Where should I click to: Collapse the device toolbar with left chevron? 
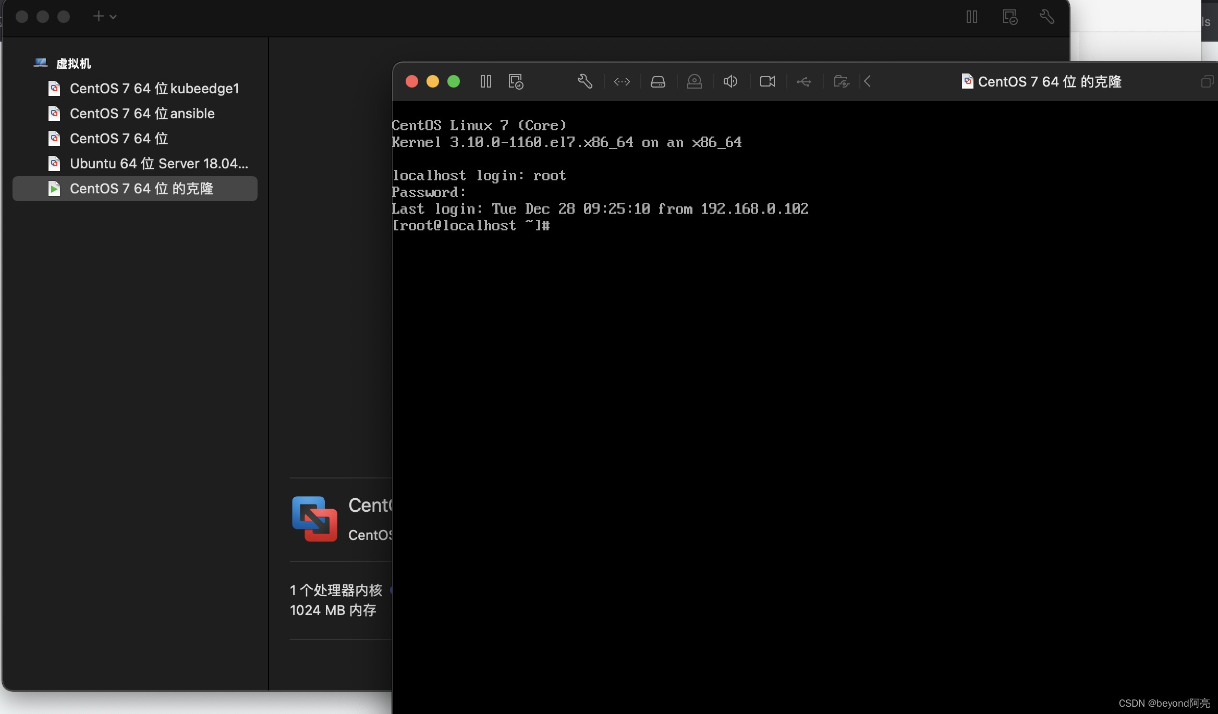[868, 82]
